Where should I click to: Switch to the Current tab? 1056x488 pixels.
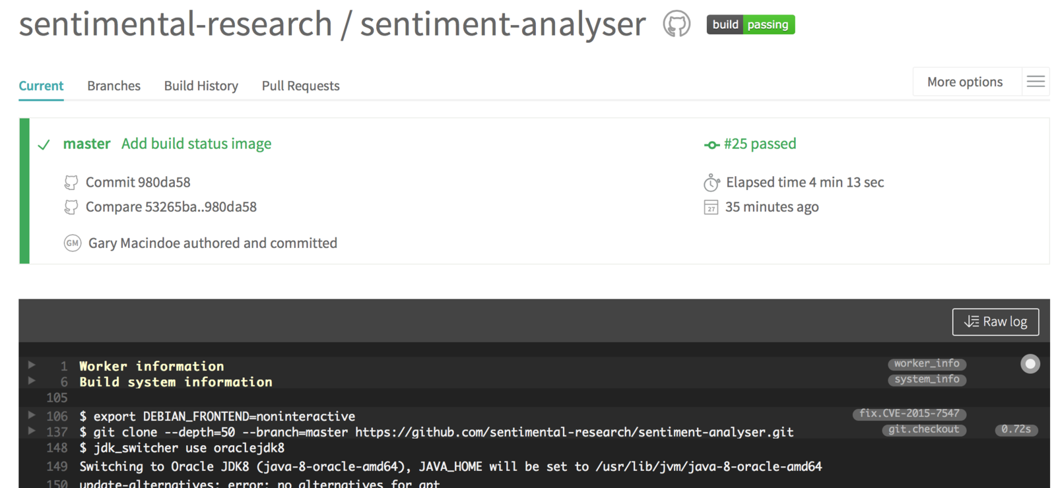tap(41, 86)
